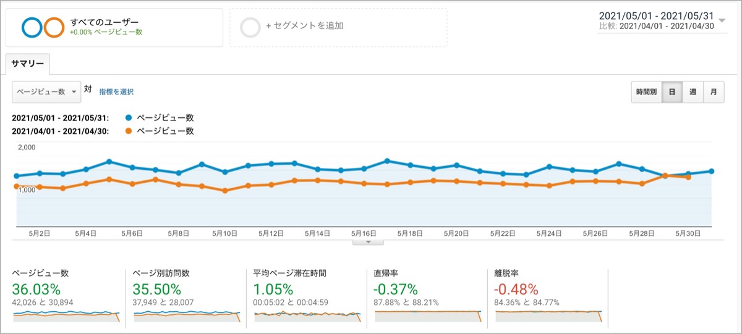
Task: Click the blue and orange segment circles icon
Action: pos(42,28)
